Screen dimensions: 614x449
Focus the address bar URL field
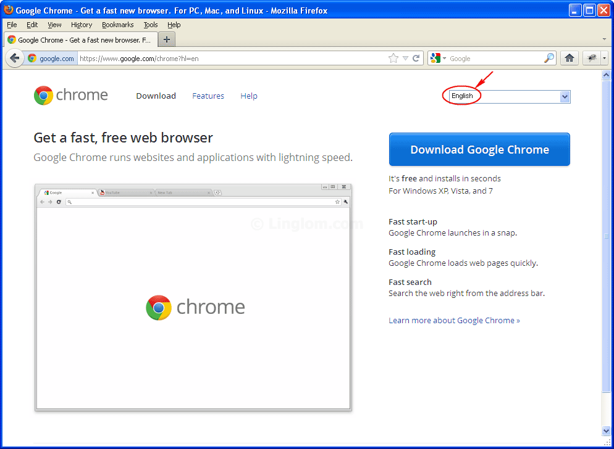point(232,59)
